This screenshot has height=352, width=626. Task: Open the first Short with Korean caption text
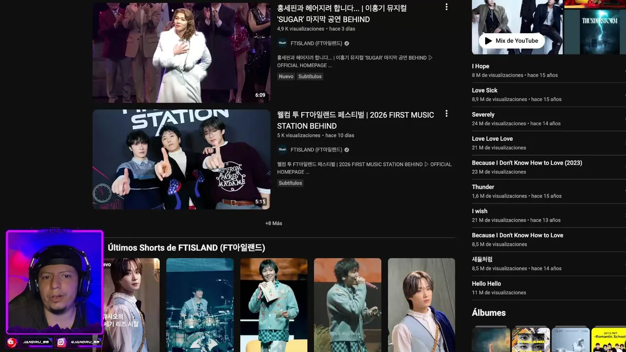(131, 305)
